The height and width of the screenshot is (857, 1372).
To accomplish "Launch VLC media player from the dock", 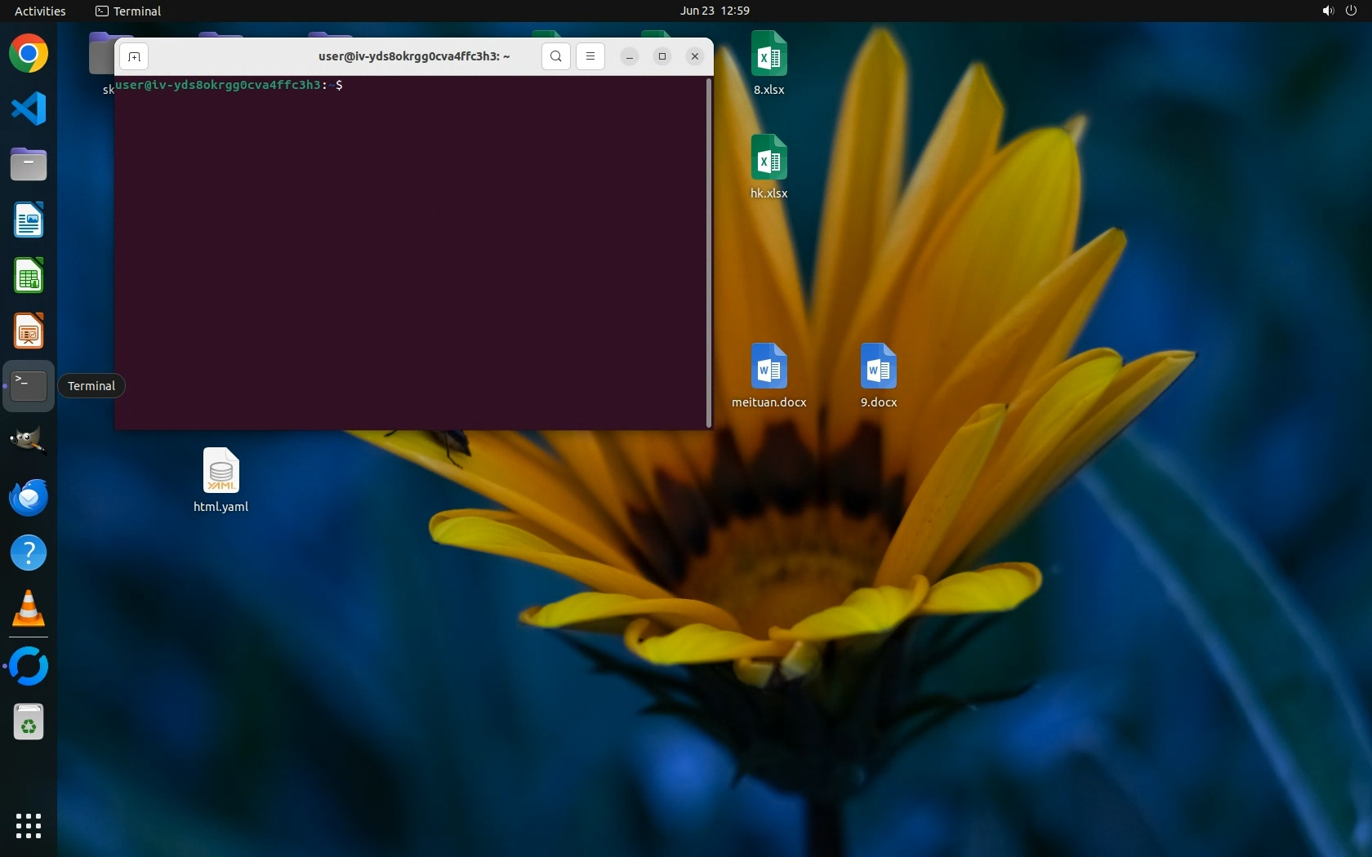I will [29, 609].
